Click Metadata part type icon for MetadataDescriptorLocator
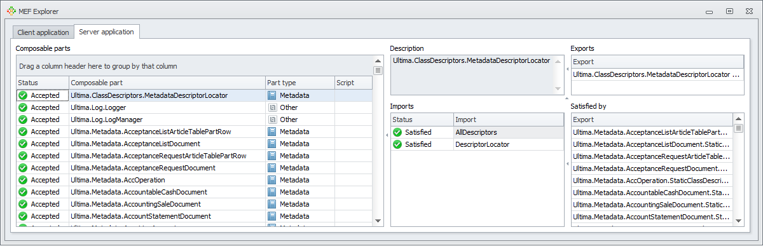Screen dimensions: 763x246 coord(272,95)
